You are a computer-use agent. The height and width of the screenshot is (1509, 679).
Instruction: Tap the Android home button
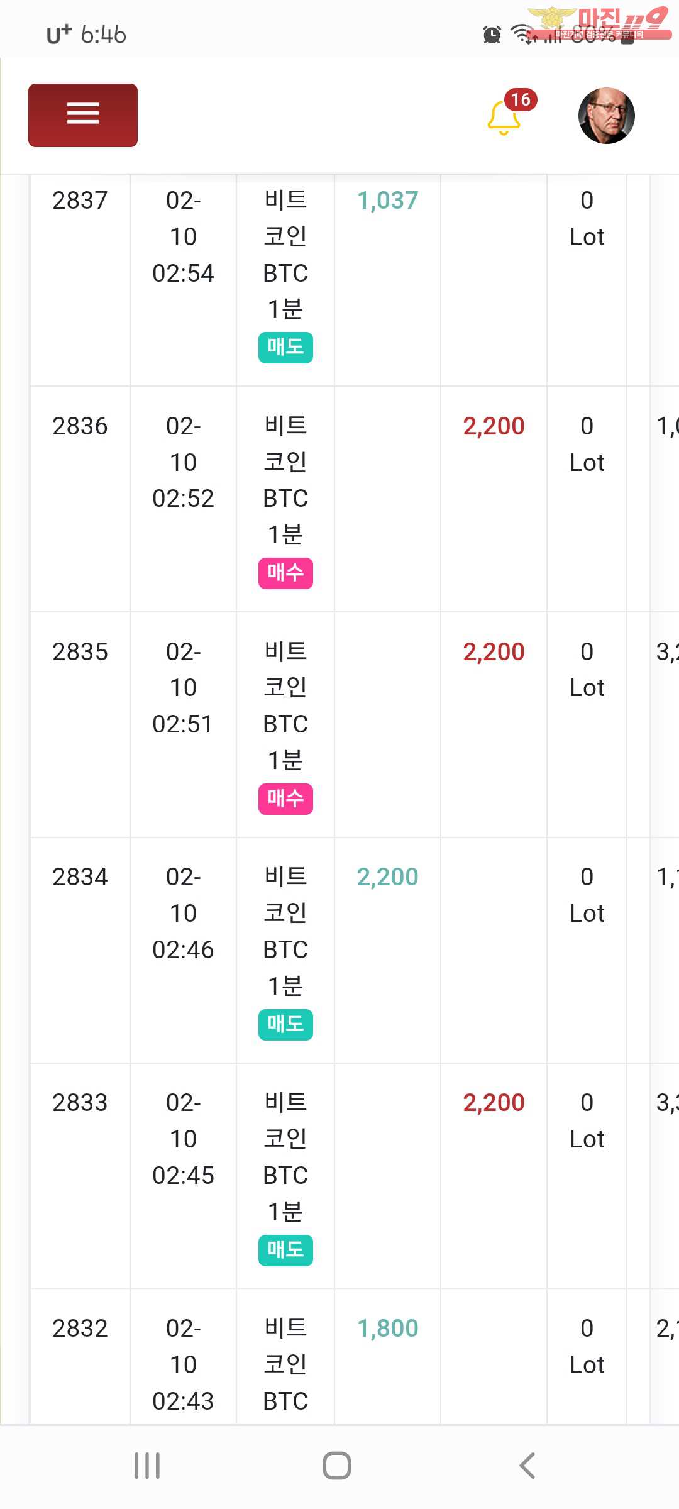click(337, 1466)
